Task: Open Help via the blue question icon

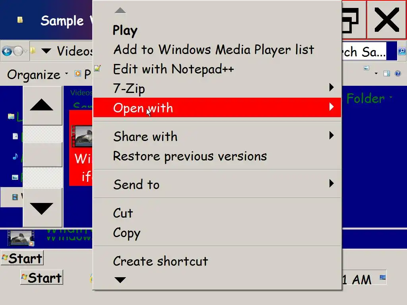Action: click(x=397, y=73)
